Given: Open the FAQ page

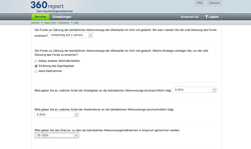Looking at the screenshot, I should (x=200, y=3).
